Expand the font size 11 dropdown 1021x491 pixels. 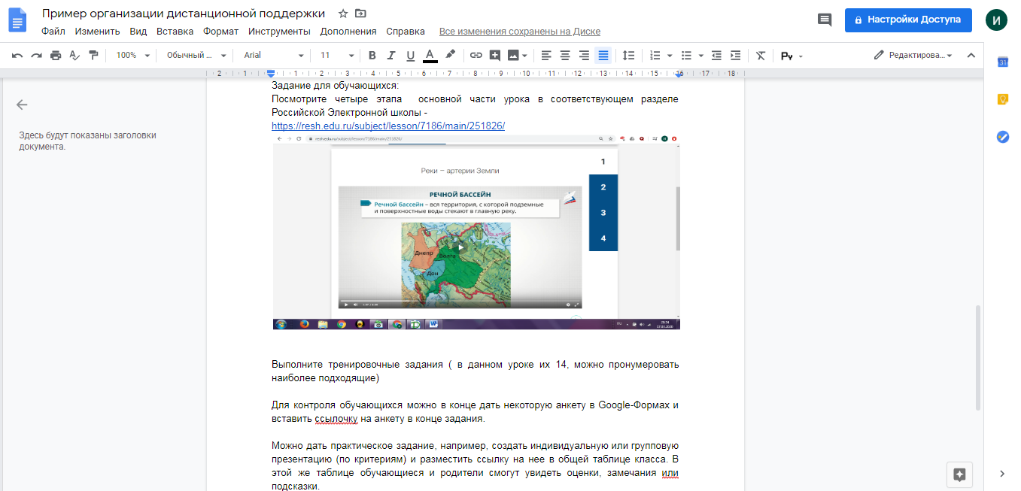tap(336, 56)
